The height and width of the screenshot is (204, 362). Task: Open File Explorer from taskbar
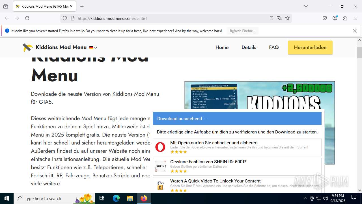coord(130,198)
